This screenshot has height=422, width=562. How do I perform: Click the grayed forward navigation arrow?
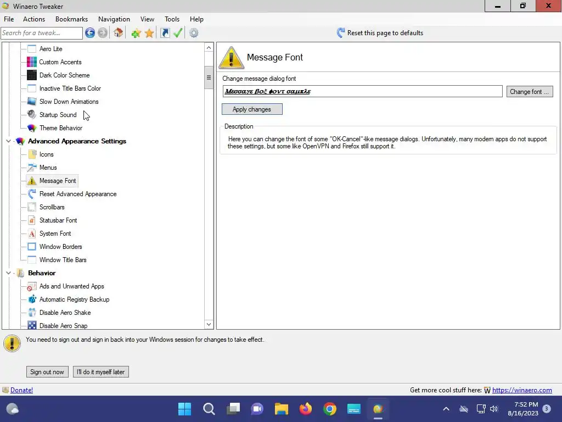103,33
